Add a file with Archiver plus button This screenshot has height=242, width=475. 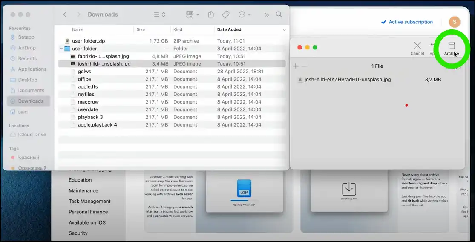click(x=296, y=66)
